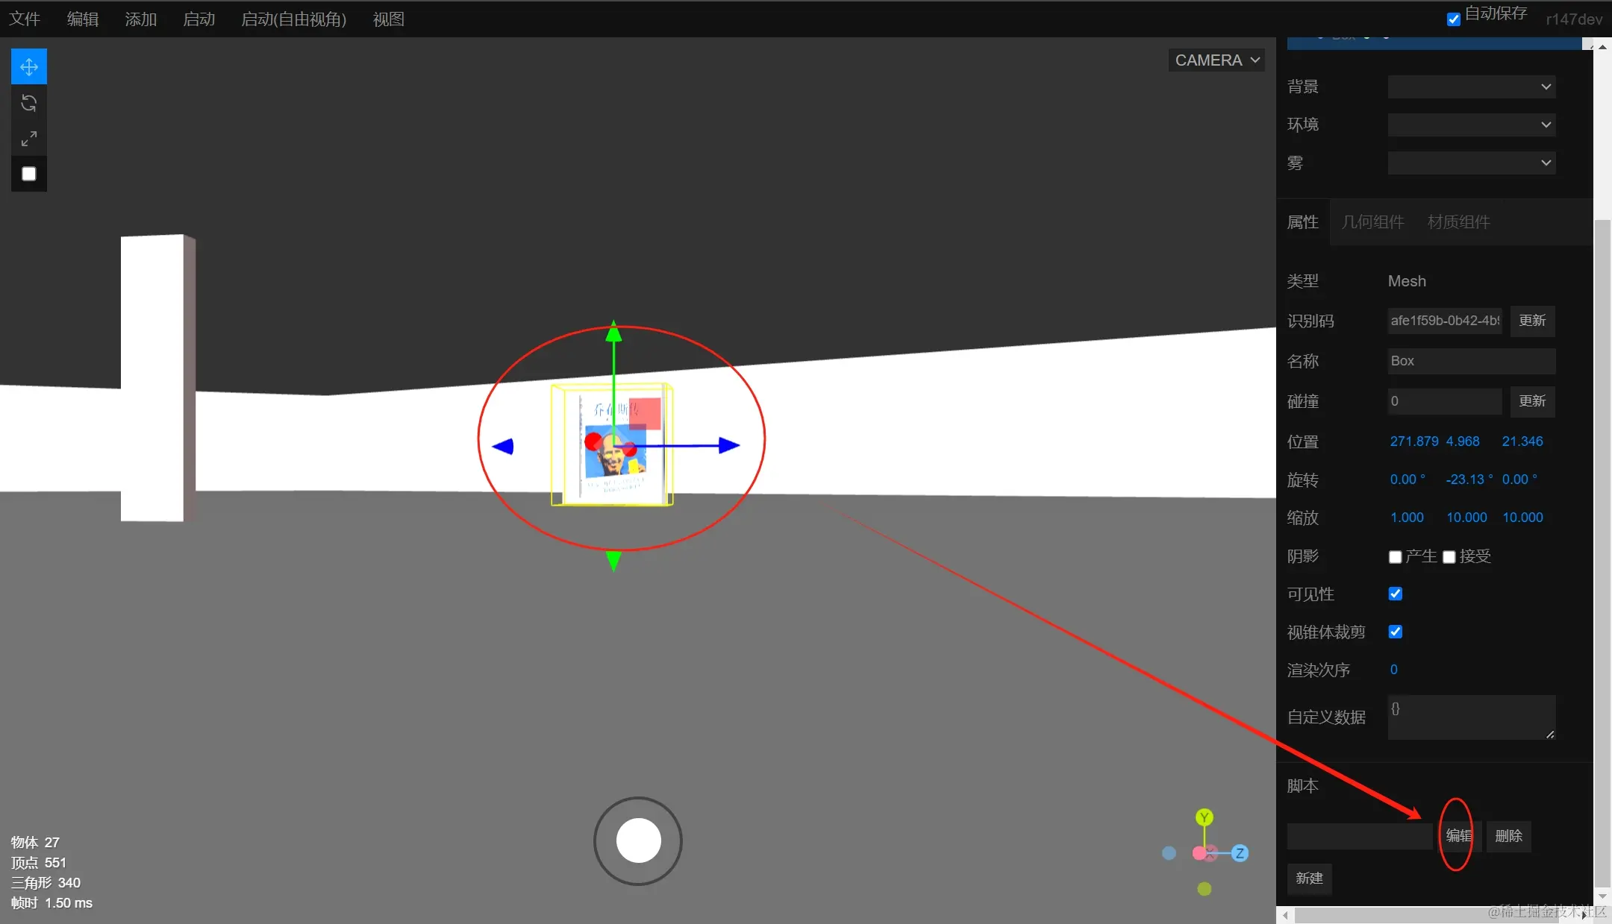This screenshot has width=1612, height=924.
Task: Click the 名称 field containing Box
Action: (x=1471, y=361)
